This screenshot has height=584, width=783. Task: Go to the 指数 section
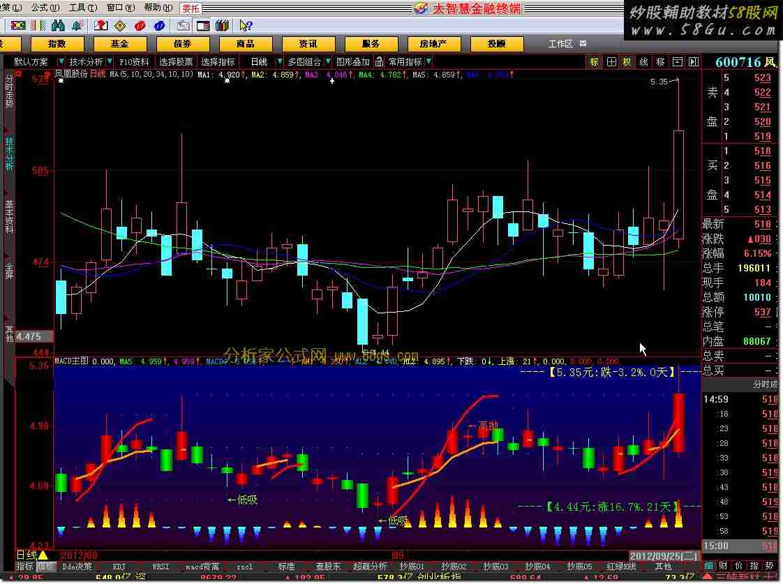tap(57, 44)
